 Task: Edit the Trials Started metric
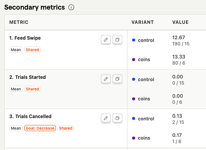pyautogui.click(x=106, y=79)
